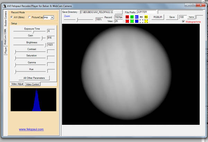Visit the www.felopaul.com link
Screen dimensions: 208x142
pyautogui.click(x=31, y=129)
